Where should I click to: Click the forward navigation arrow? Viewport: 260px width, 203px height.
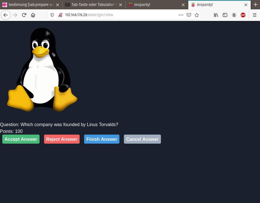pos(15,15)
